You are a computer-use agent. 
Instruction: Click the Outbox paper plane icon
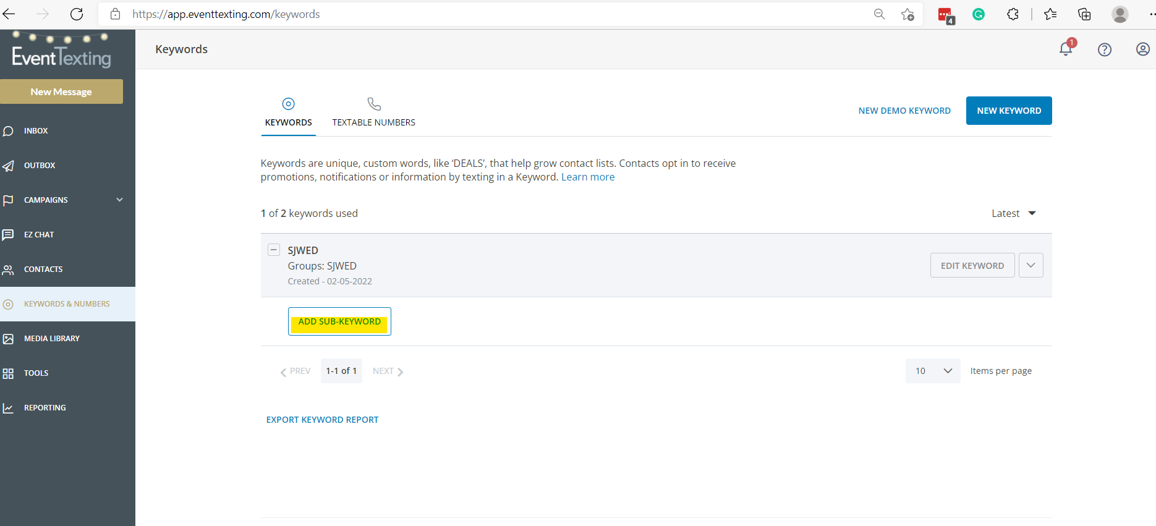coord(8,166)
